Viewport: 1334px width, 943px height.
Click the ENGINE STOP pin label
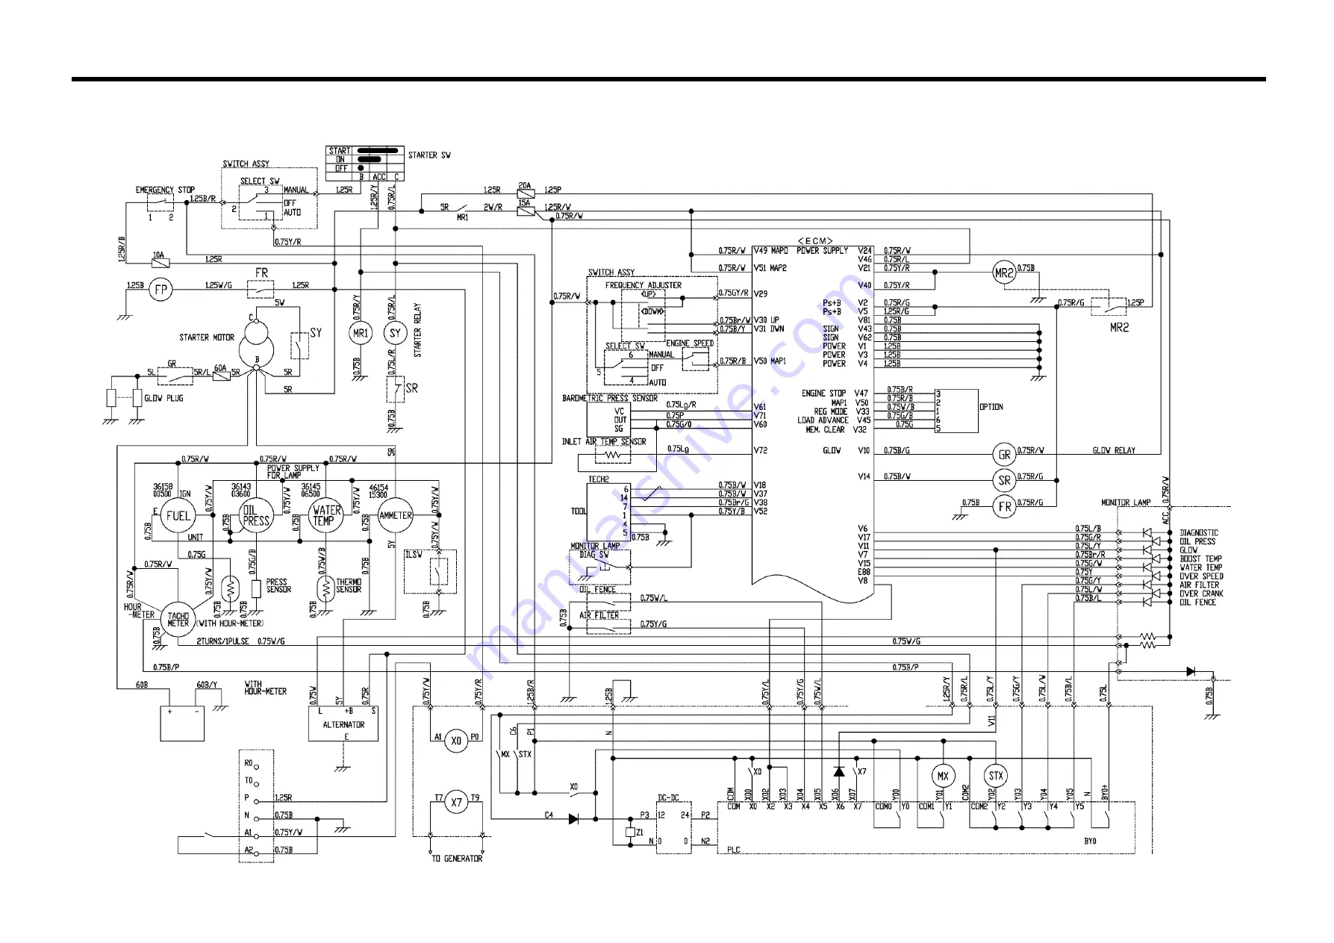pyautogui.click(x=824, y=393)
